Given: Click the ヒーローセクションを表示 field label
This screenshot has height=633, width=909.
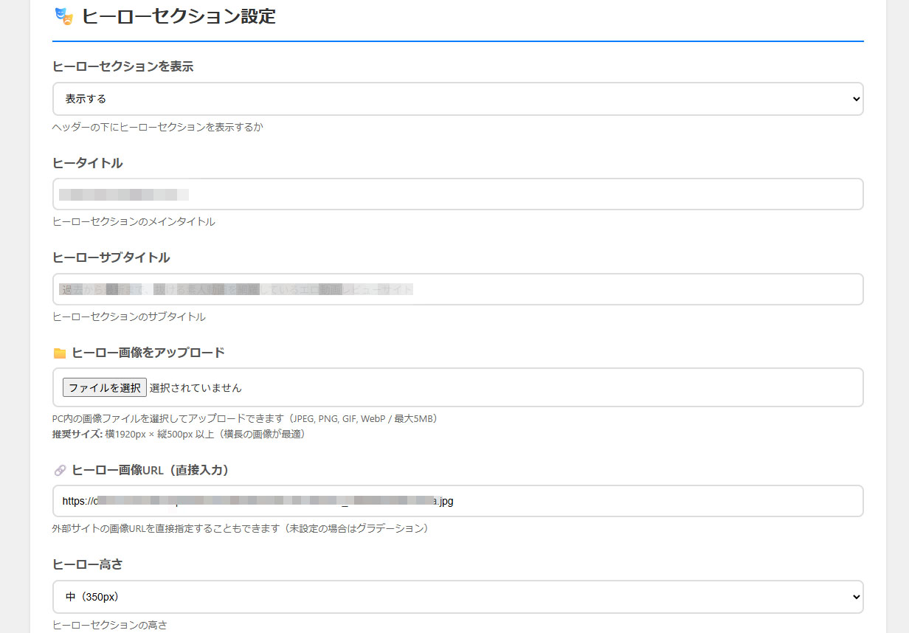Looking at the screenshot, I should coord(122,66).
